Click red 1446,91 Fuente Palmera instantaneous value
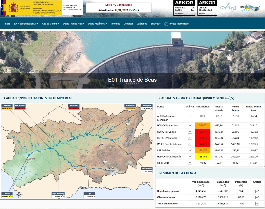 click(202, 144)
